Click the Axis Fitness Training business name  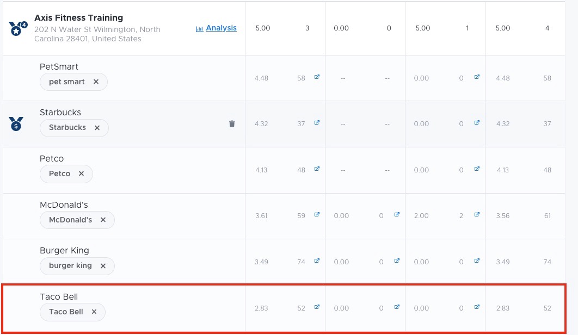tap(78, 18)
